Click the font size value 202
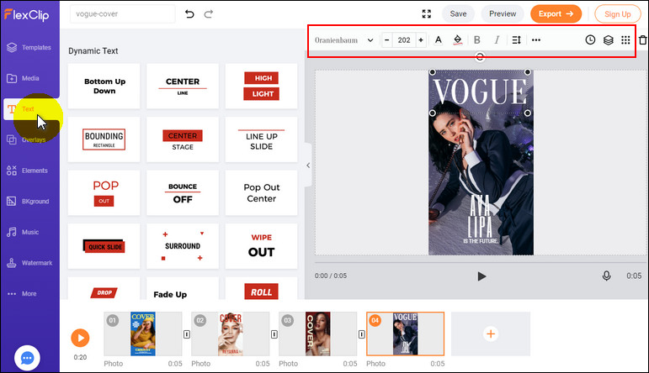The width and height of the screenshot is (649, 373). (404, 40)
